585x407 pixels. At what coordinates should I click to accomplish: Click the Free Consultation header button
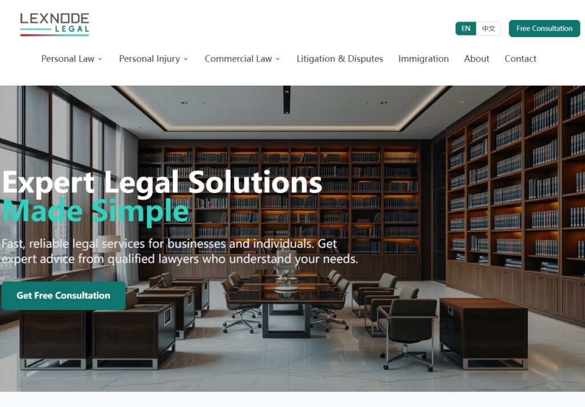pyautogui.click(x=544, y=29)
